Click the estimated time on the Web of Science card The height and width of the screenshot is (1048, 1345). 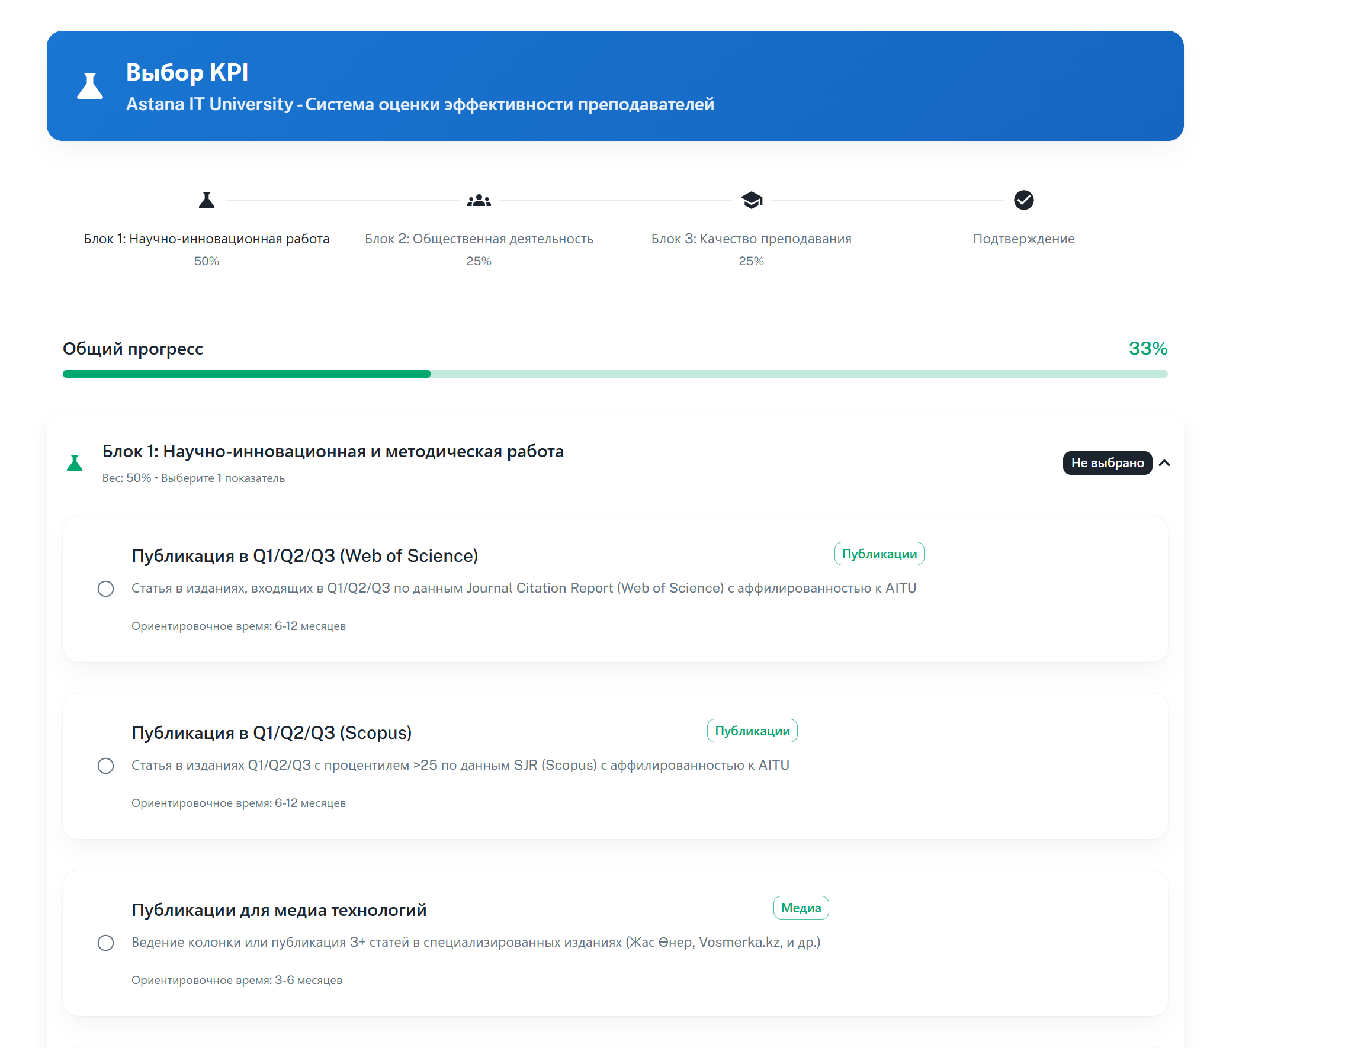[x=238, y=626]
